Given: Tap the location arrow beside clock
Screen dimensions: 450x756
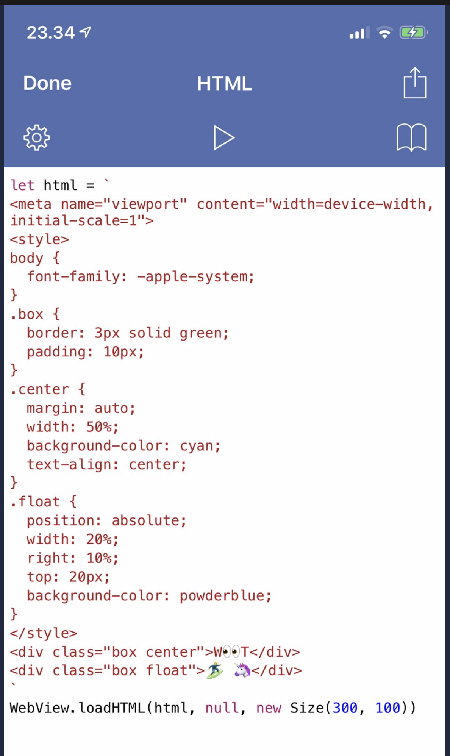Looking at the screenshot, I should click(x=86, y=32).
